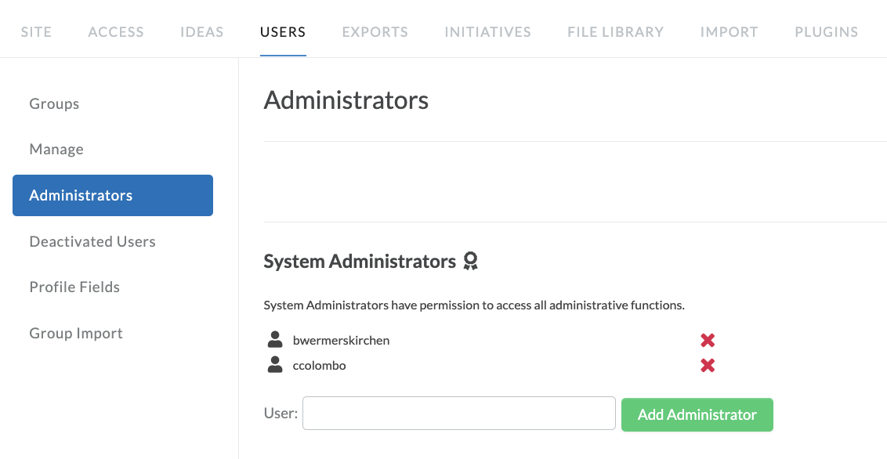Open the EXPORTS tab
Image resolution: width=887 pixels, height=459 pixels.
(x=375, y=32)
